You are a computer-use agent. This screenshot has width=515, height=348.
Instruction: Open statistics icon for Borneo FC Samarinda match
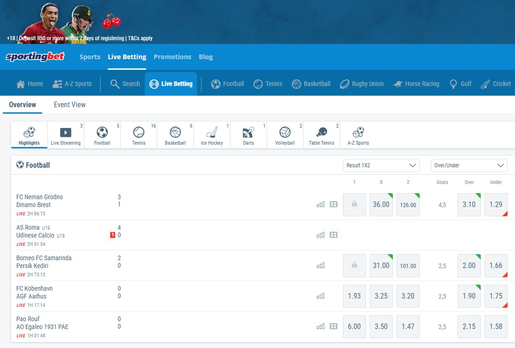click(x=321, y=265)
